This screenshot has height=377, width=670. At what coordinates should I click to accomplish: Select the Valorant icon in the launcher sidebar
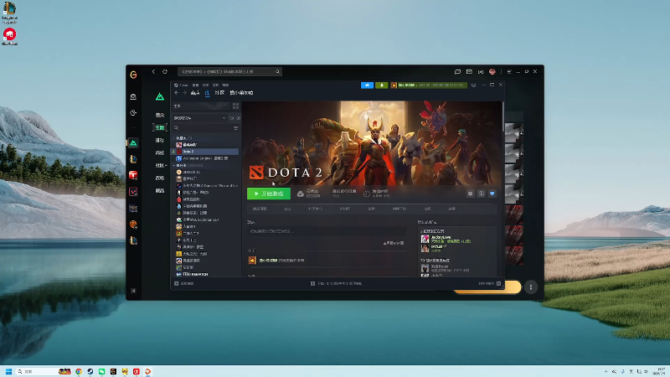click(x=133, y=192)
